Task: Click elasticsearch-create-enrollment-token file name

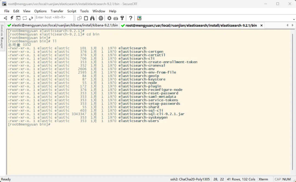Action: click(x=158, y=62)
